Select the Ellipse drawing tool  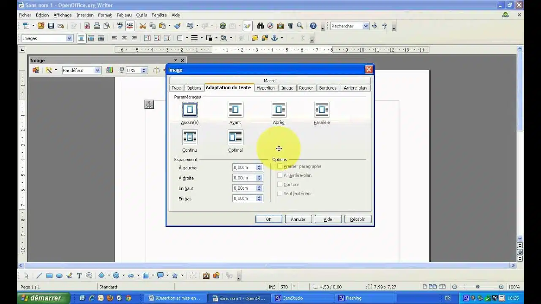click(59, 276)
